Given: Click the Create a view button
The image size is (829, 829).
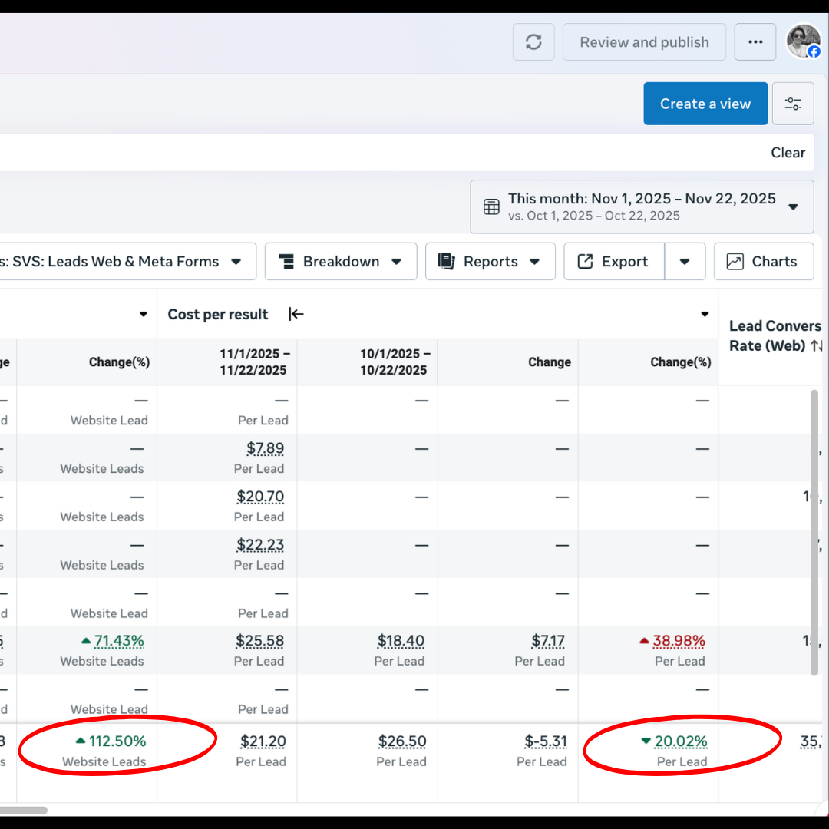Looking at the screenshot, I should click(705, 103).
